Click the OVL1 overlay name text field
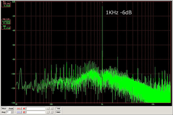This screenshot has width=173, height=115. (36, 108)
